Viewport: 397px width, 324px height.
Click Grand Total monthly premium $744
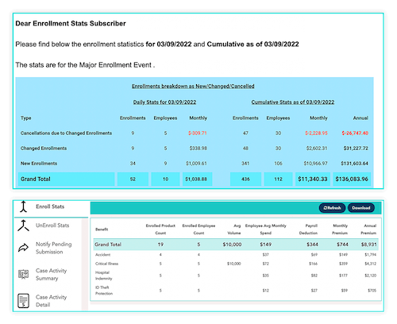coord(342,245)
